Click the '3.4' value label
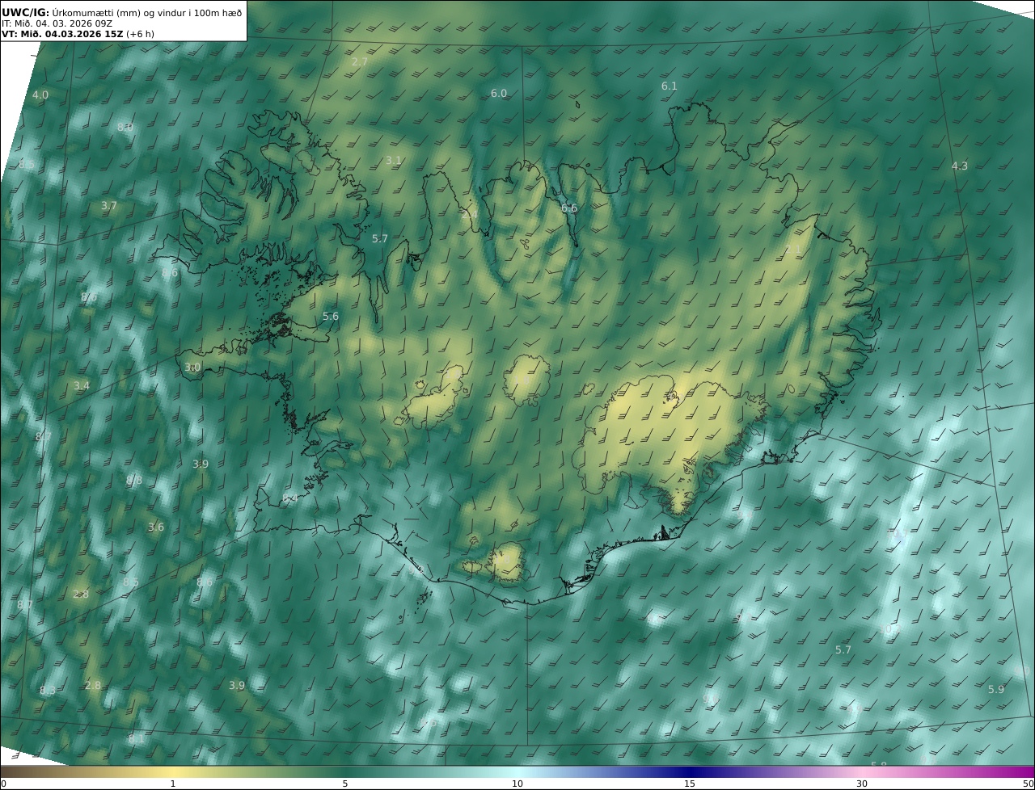 (82, 386)
